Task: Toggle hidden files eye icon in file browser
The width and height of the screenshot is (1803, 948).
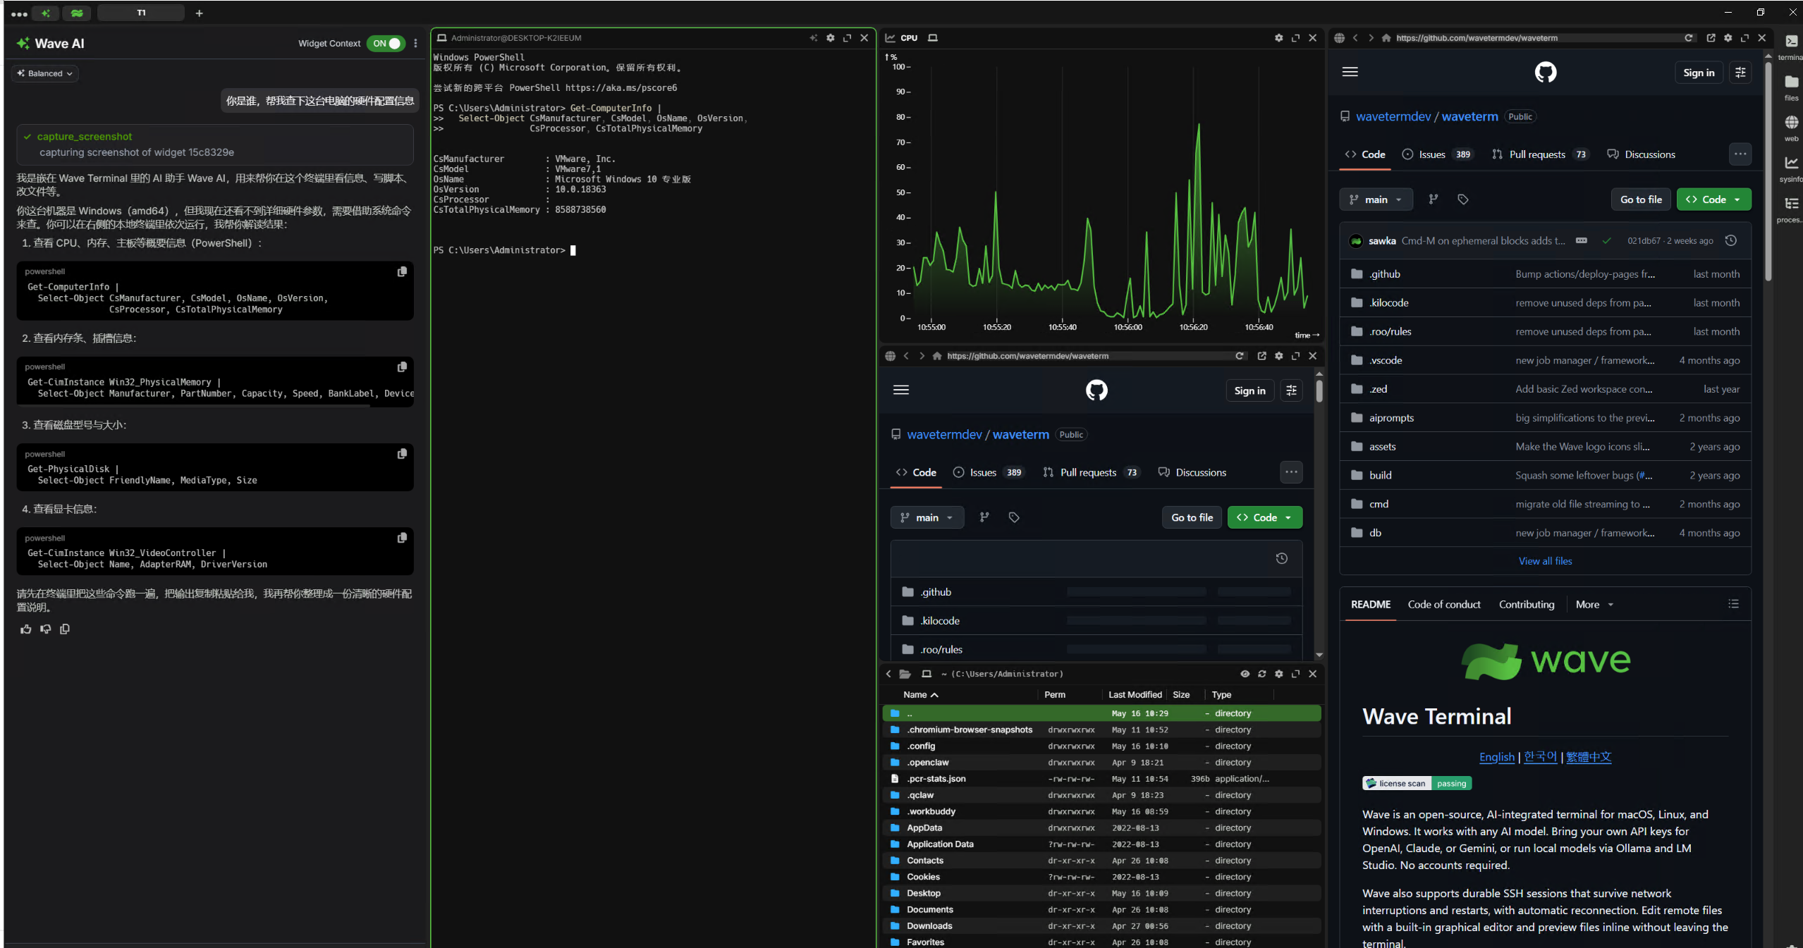Action: click(x=1245, y=674)
